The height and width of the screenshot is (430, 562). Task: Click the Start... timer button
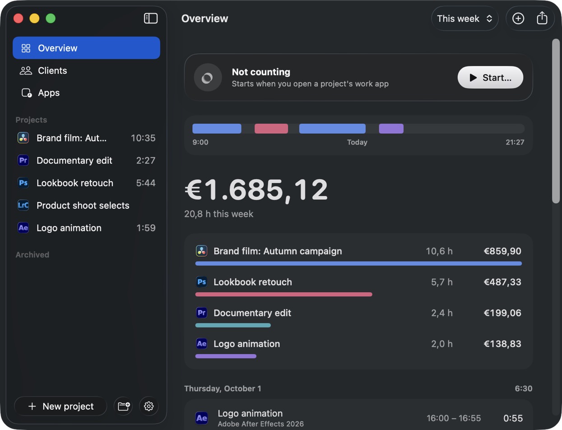pos(490,78)
